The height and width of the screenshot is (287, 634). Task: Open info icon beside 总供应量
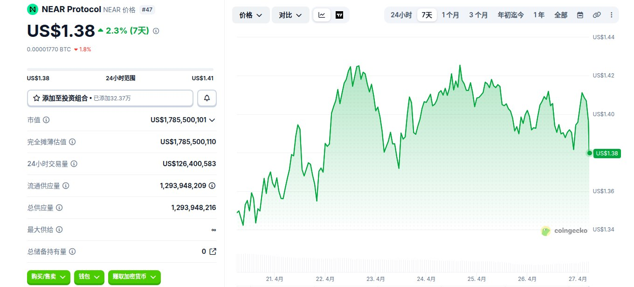[x=59, y=208]
